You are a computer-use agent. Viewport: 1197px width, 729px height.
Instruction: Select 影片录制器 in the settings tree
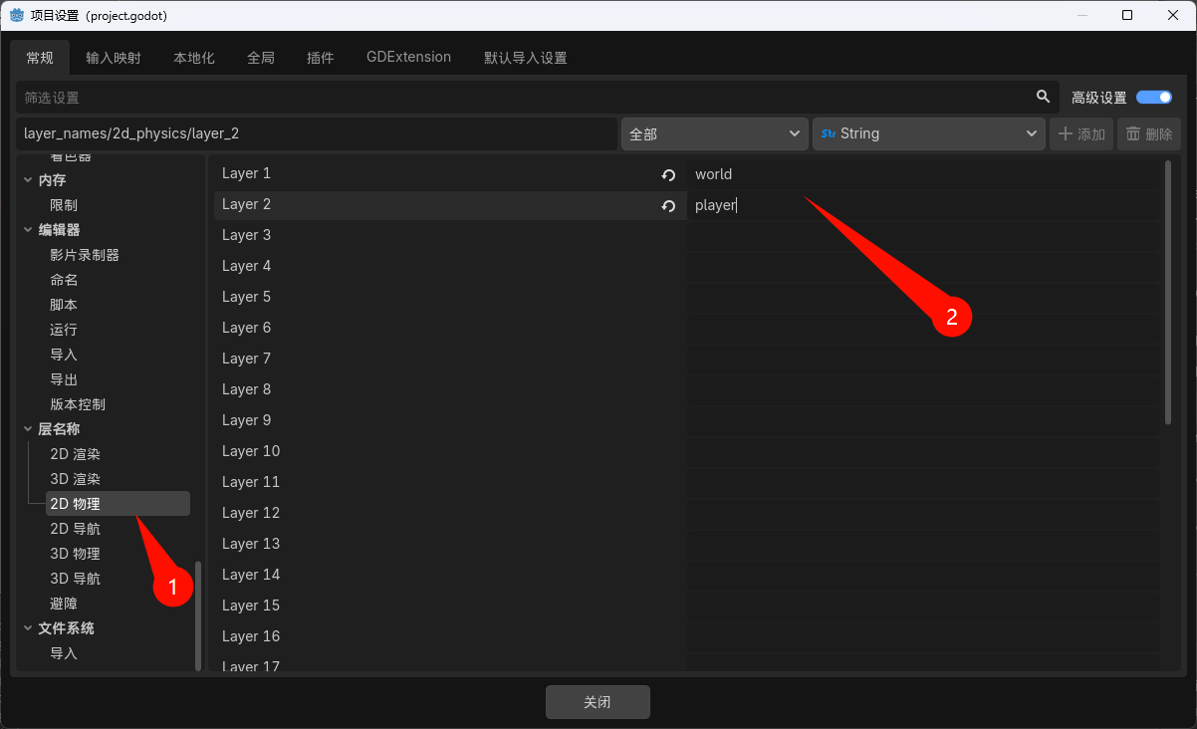pos(85,255)
